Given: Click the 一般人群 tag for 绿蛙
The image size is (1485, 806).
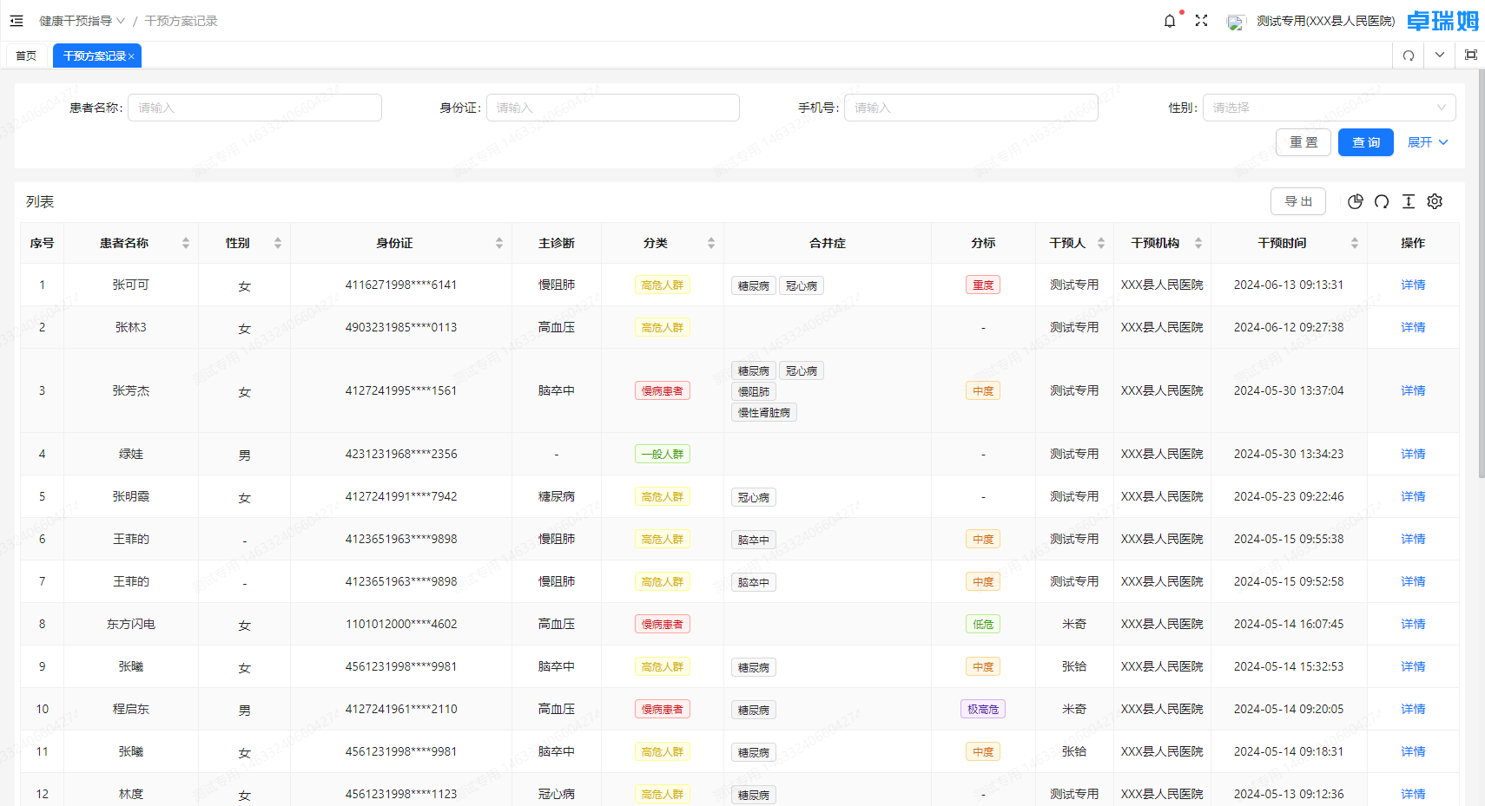Looking at the screenshot, I should (x=662, y=454).
